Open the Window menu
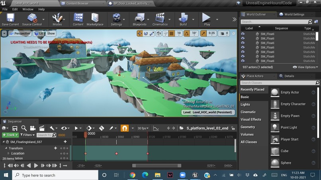 [28, 9]
